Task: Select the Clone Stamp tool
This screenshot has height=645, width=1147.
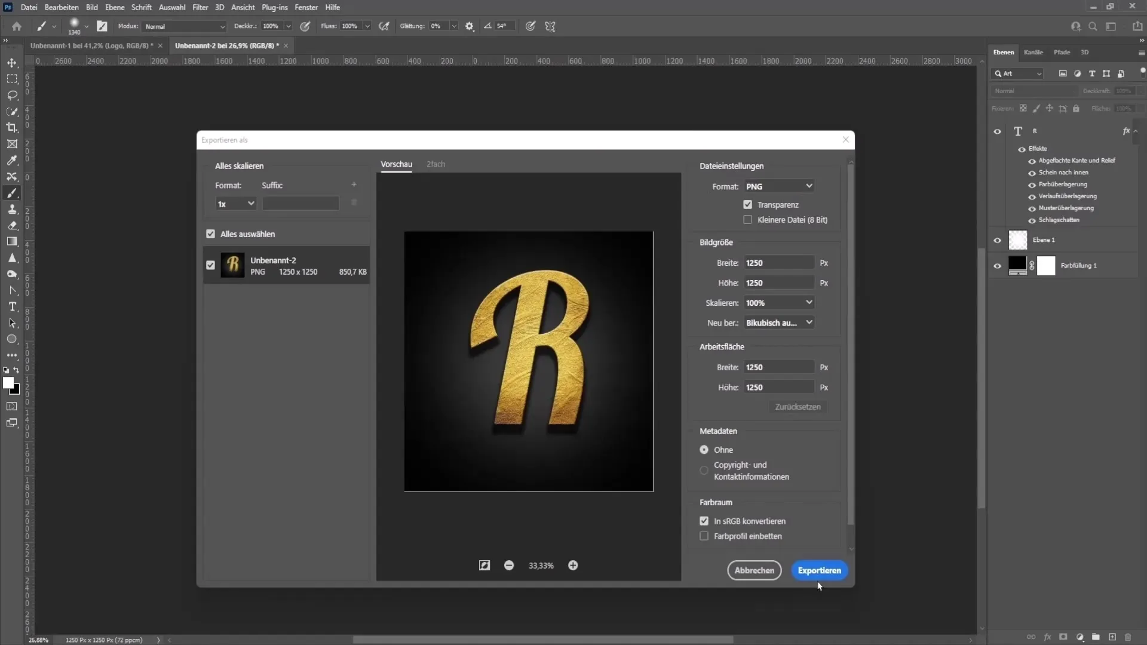Action: (12, 209)
